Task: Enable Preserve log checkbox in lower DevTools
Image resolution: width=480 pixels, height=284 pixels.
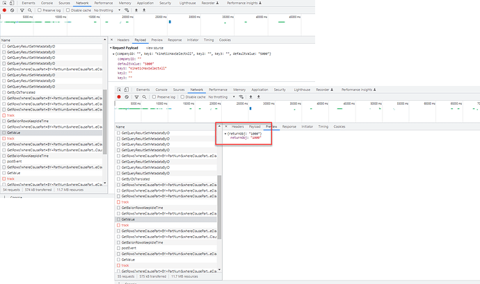Action: [x=154, y=97]
